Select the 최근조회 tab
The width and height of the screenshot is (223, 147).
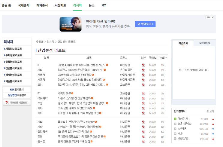(183, 43)
